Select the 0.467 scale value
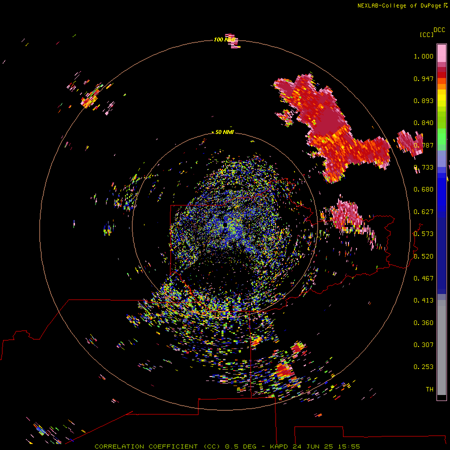Image resolution: width=450 pixels, height=450 pixels. click(x=423, y=278)
